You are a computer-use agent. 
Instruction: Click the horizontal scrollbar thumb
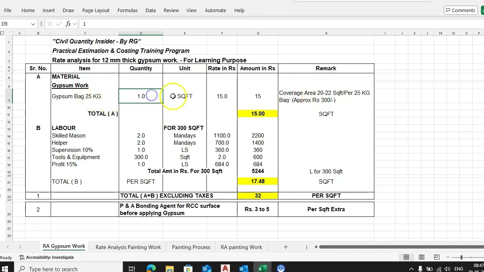[402, 247]
